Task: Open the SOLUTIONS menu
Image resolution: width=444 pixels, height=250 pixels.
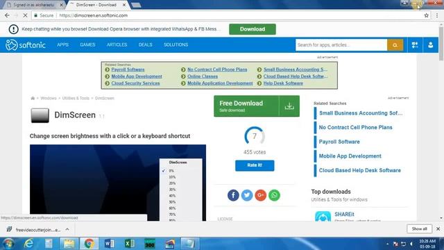Action: point(176,44)
